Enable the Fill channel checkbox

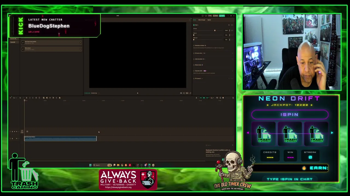(194, 78)
